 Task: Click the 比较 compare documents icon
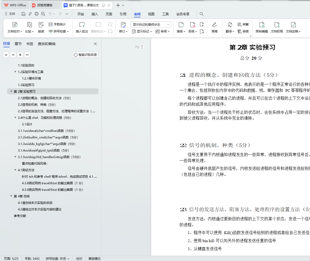coord(30,25)
